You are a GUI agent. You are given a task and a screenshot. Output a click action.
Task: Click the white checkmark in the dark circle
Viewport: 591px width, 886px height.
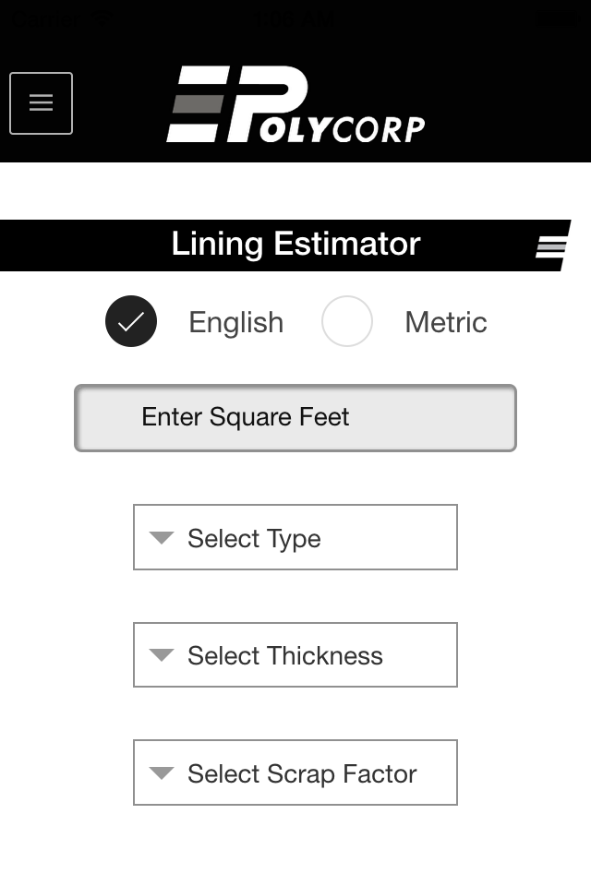(x=131, y=321)
